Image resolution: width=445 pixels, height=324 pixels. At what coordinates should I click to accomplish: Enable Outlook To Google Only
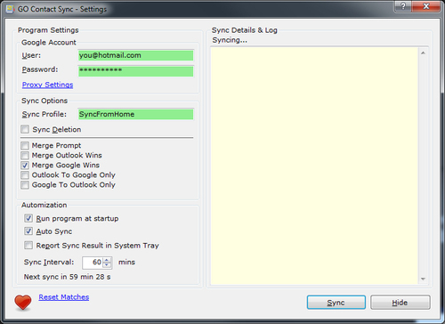(x=25, y=175)
